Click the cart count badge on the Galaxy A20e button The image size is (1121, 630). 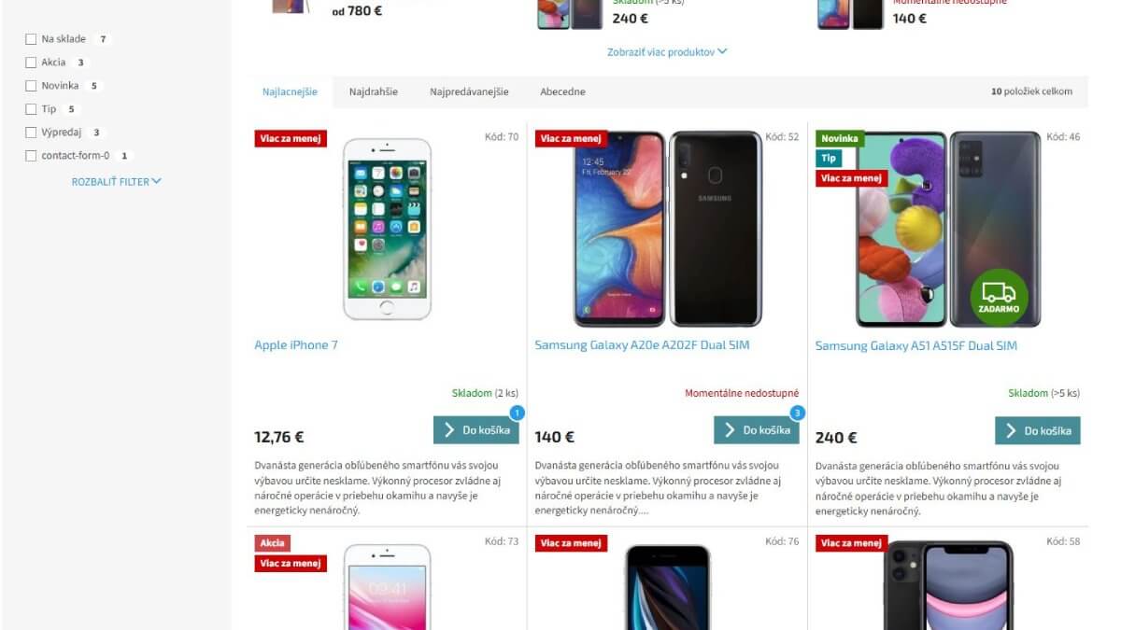point(798,413)
